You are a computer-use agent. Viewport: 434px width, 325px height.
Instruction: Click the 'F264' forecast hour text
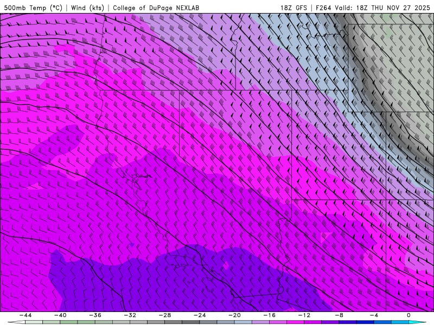click(323, 8)
